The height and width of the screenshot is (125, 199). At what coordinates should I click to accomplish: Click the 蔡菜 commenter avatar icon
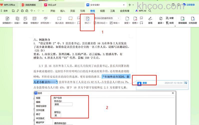pos(139,84)
